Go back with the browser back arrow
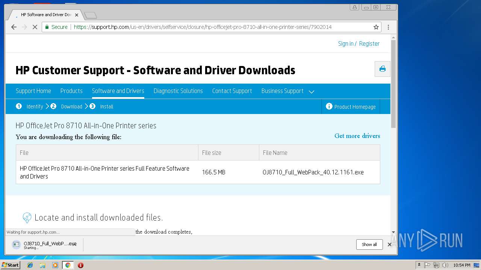This screenshot has width=481, height=270. tap(14, 27)
